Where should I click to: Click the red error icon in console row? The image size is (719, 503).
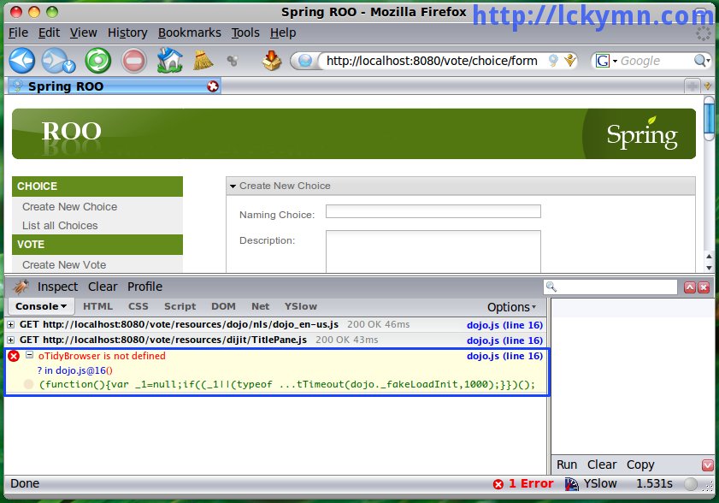[14, 356]
